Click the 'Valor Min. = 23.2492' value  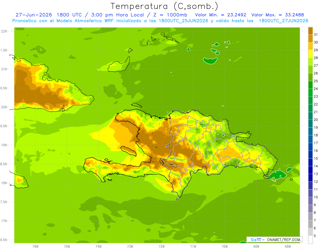click(220, 15)
